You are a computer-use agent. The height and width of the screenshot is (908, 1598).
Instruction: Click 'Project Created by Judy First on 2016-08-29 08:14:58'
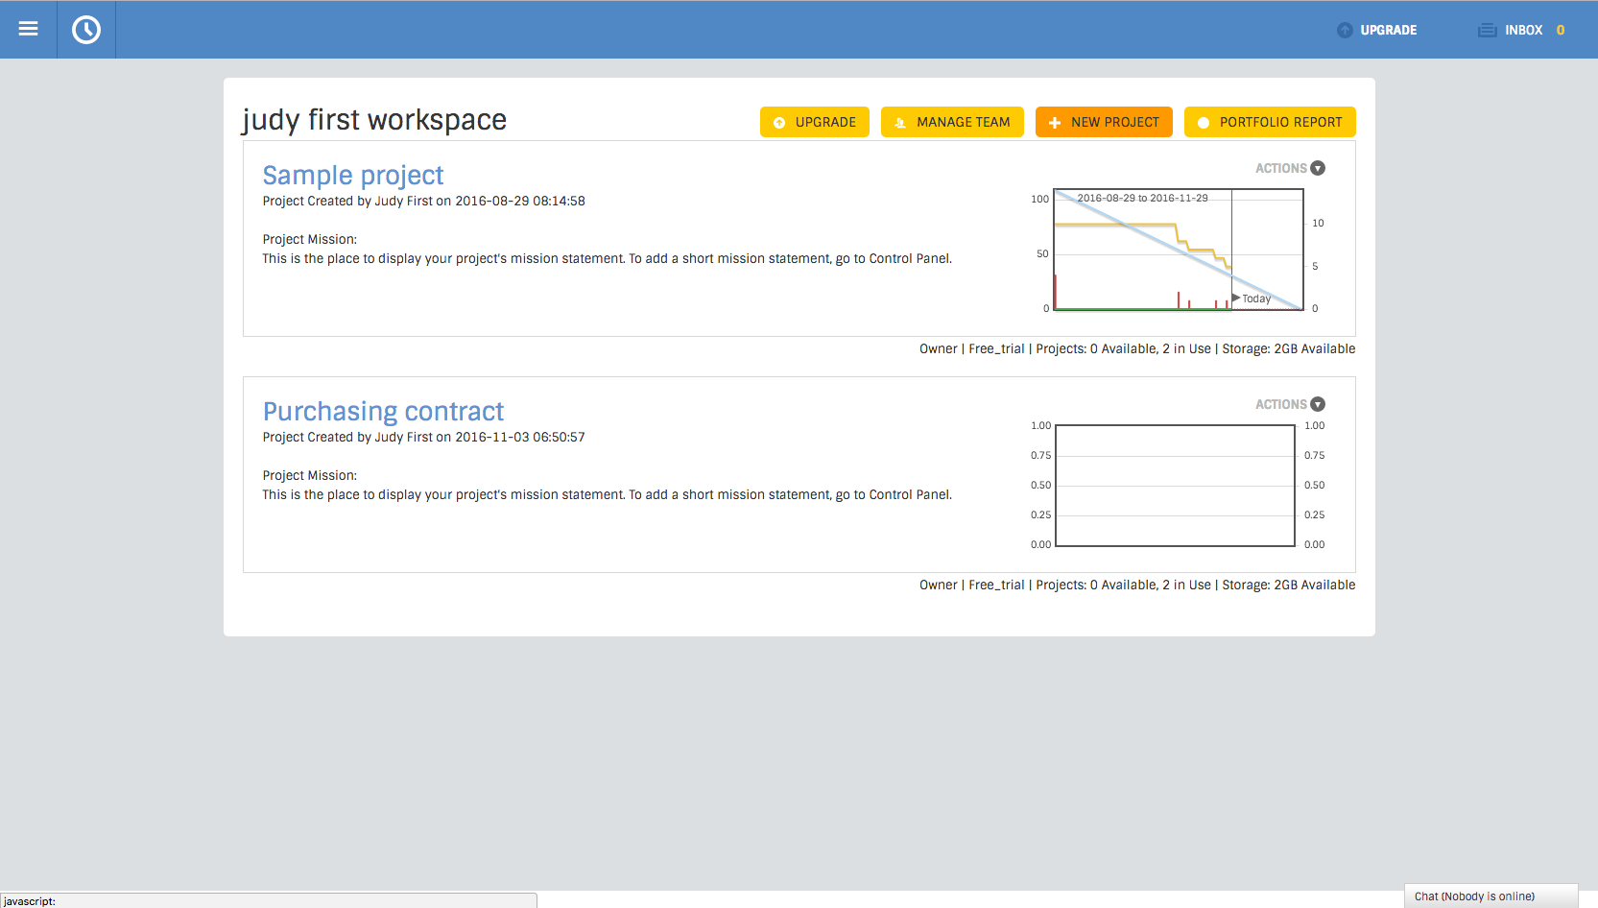[424, 201]
